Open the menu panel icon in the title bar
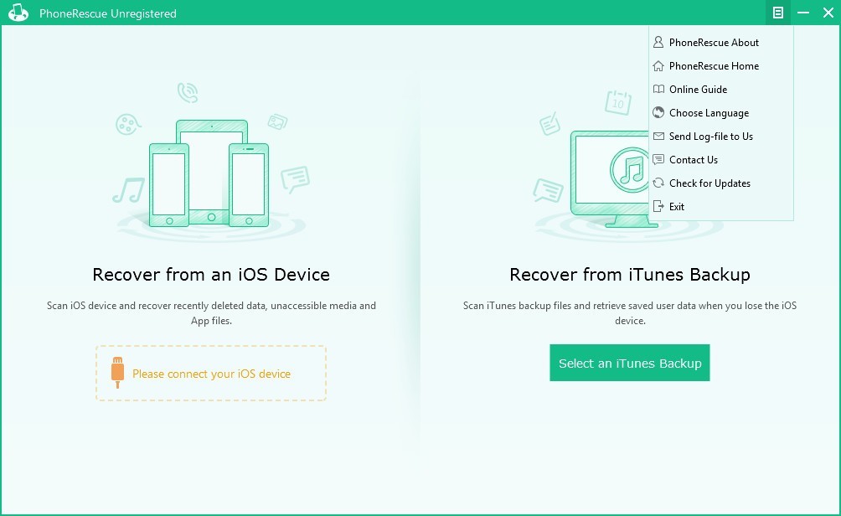 point(777,13)
